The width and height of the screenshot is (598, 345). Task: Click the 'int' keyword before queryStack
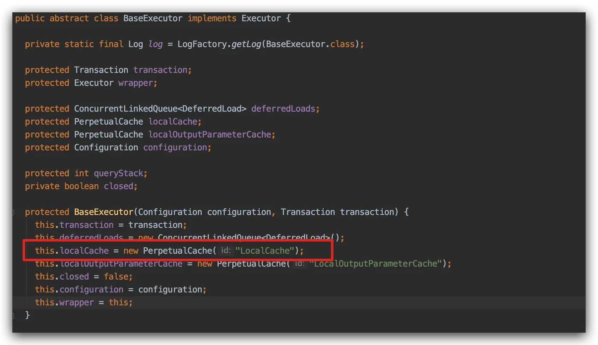coord(82,173)
